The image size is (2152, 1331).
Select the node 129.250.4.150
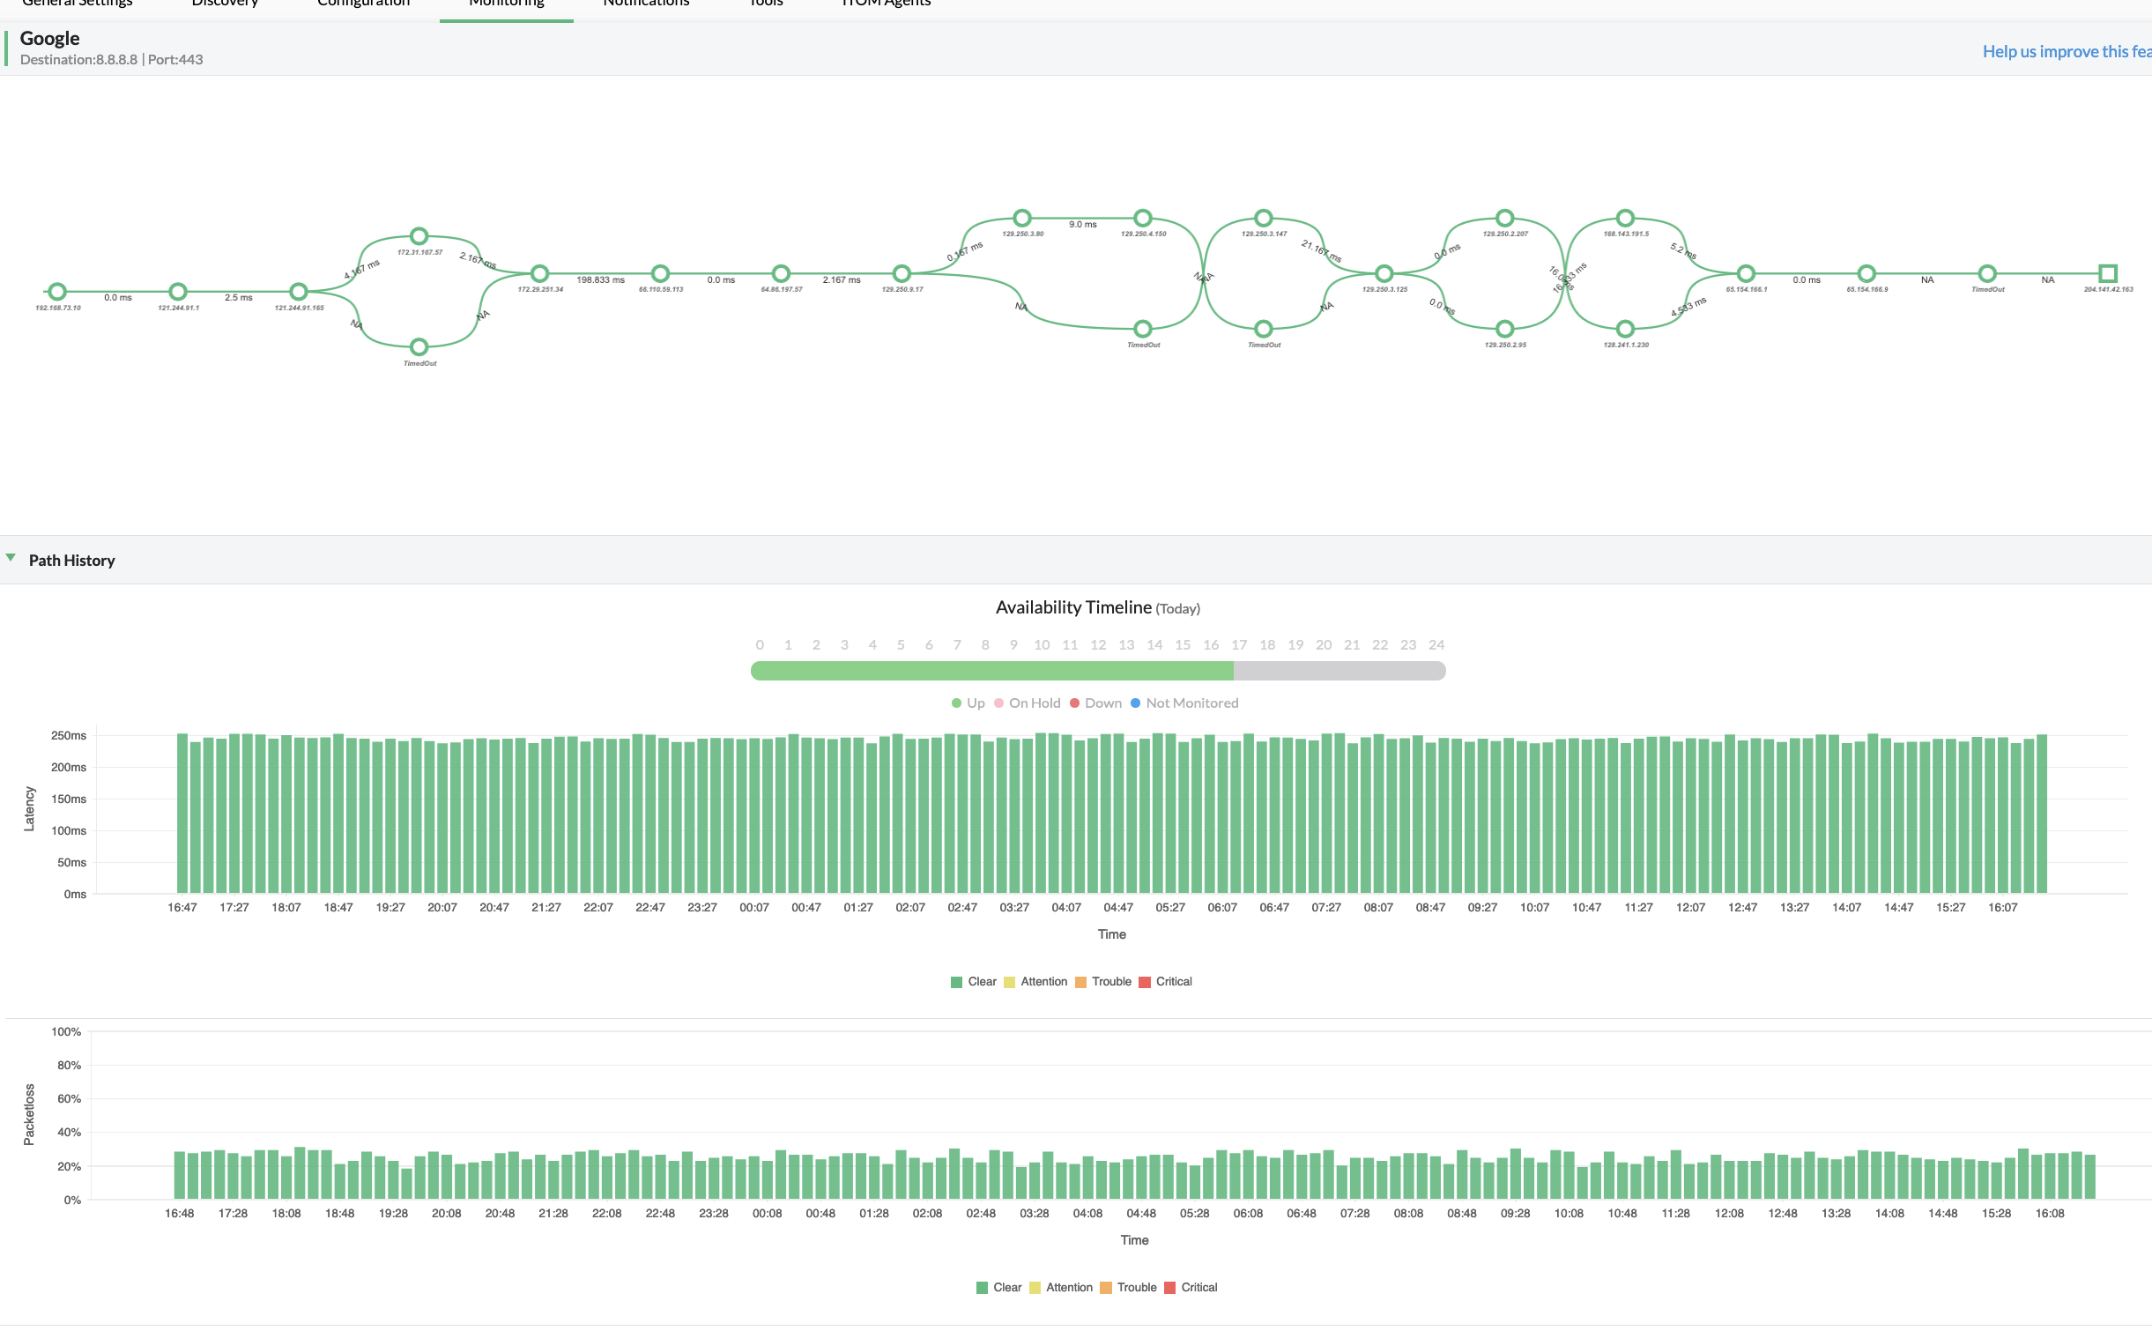point(1142,217)
